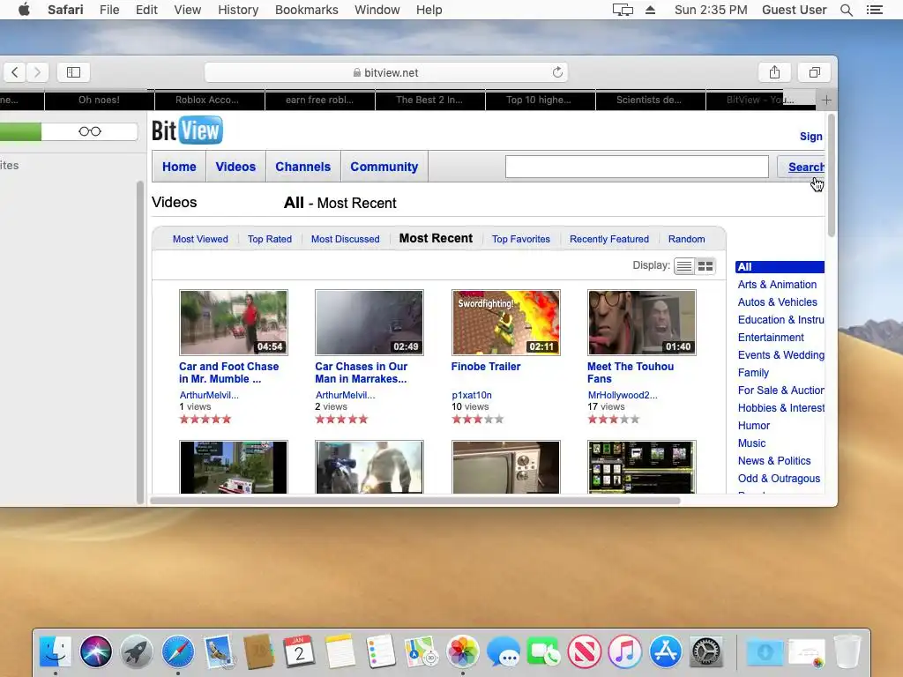Viewport: 903px width, 677px height.
Task: Open FaceTime icon in the Dock
Action: point(543,651)
